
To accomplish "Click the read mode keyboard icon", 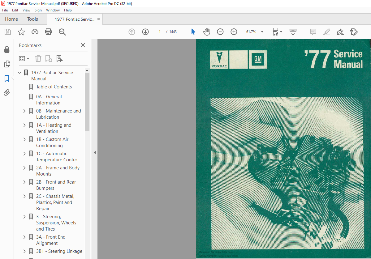I will coord(293,32).
